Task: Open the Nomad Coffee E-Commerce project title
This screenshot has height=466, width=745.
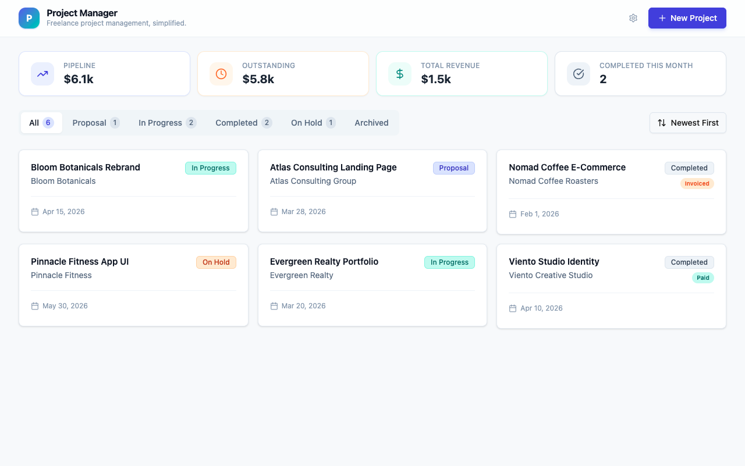Action: click(x=567, y=168)
